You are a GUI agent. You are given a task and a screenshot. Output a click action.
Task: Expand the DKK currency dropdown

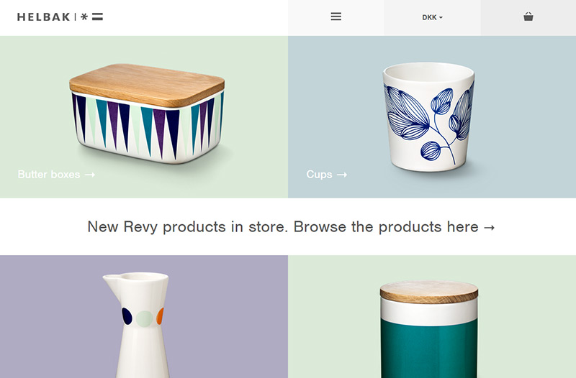[x=432, y=17]
